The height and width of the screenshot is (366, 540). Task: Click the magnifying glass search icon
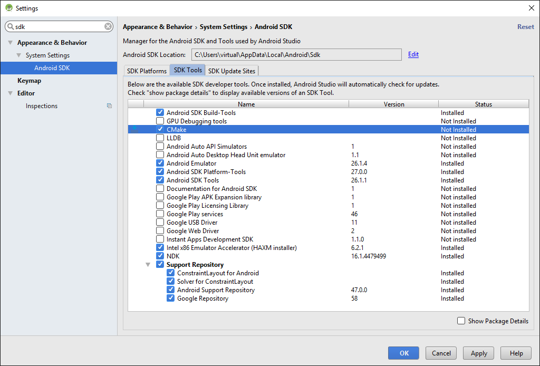pos(11,26)
